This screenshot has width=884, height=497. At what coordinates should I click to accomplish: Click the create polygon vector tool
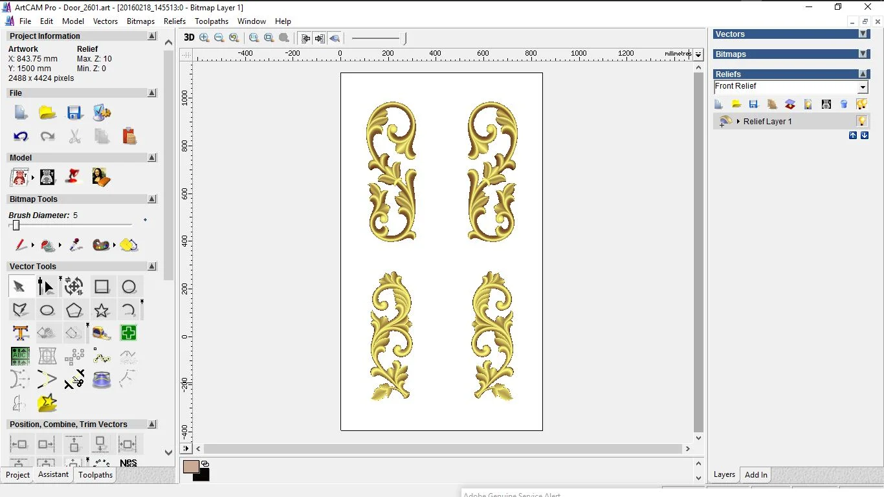pyautogui.click(x=74, y=310)
